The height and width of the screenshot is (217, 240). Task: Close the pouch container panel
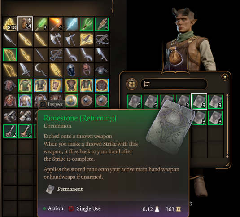coord(225,77)
